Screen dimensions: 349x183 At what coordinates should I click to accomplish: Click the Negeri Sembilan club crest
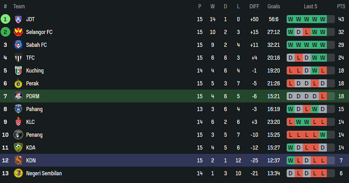pos(18,173)
